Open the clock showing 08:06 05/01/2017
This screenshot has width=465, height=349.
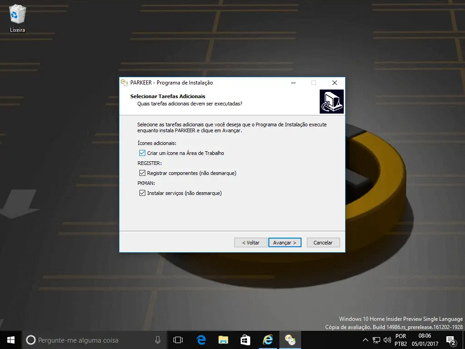tap(425, 340)
